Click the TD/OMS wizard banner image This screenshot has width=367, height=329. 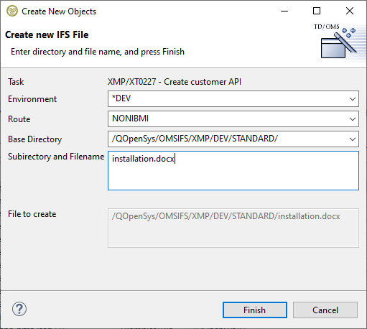(x=339, y=41)
